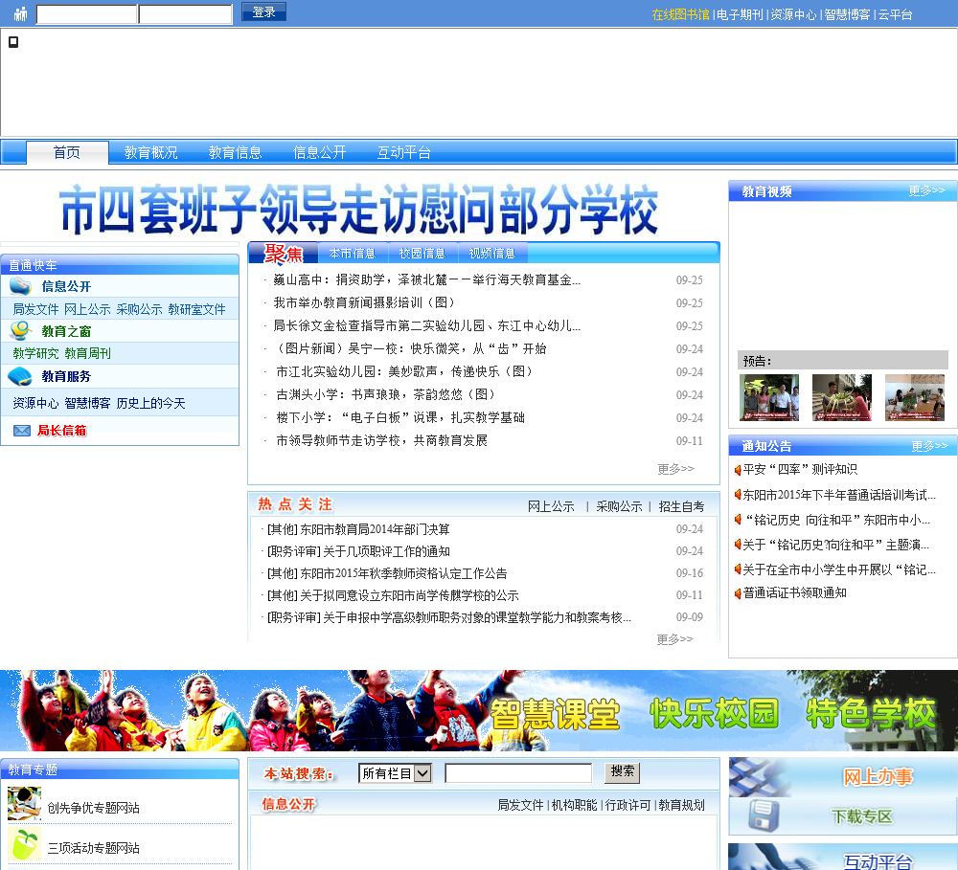Open news 我市举办教育新闻摄影培训（图）
Viewport: 958px width, 870px height.
(364, 302)
